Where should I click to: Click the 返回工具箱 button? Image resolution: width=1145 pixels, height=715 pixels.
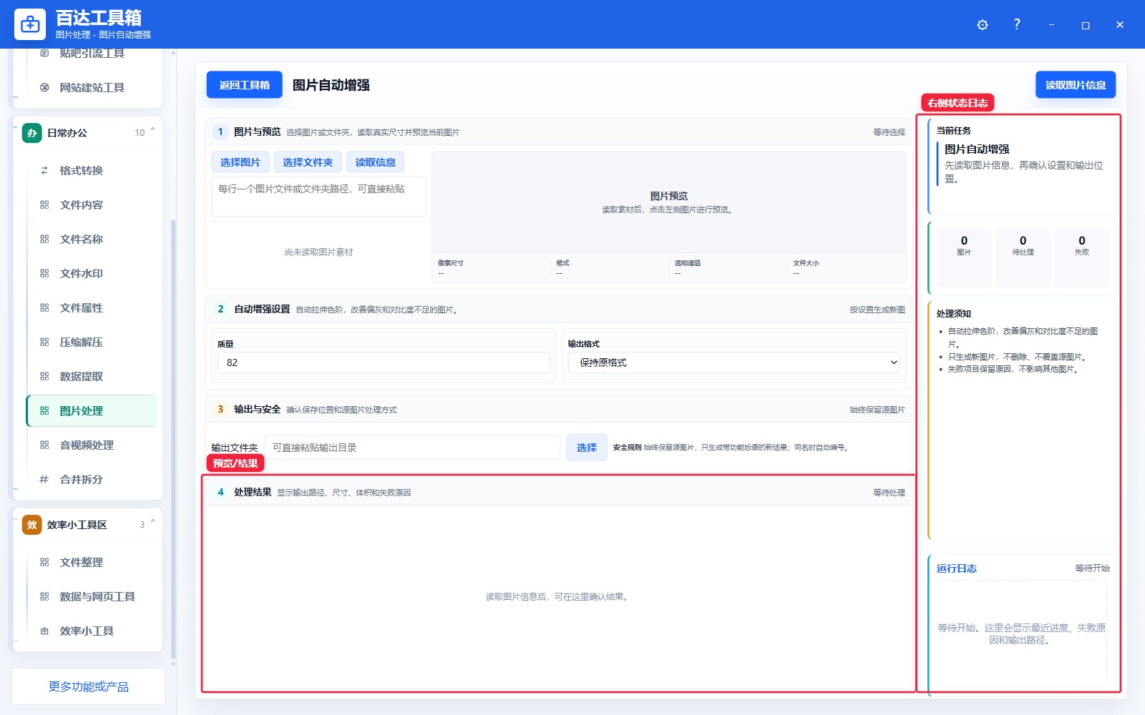pyautogui.click(x=244, y=85)
